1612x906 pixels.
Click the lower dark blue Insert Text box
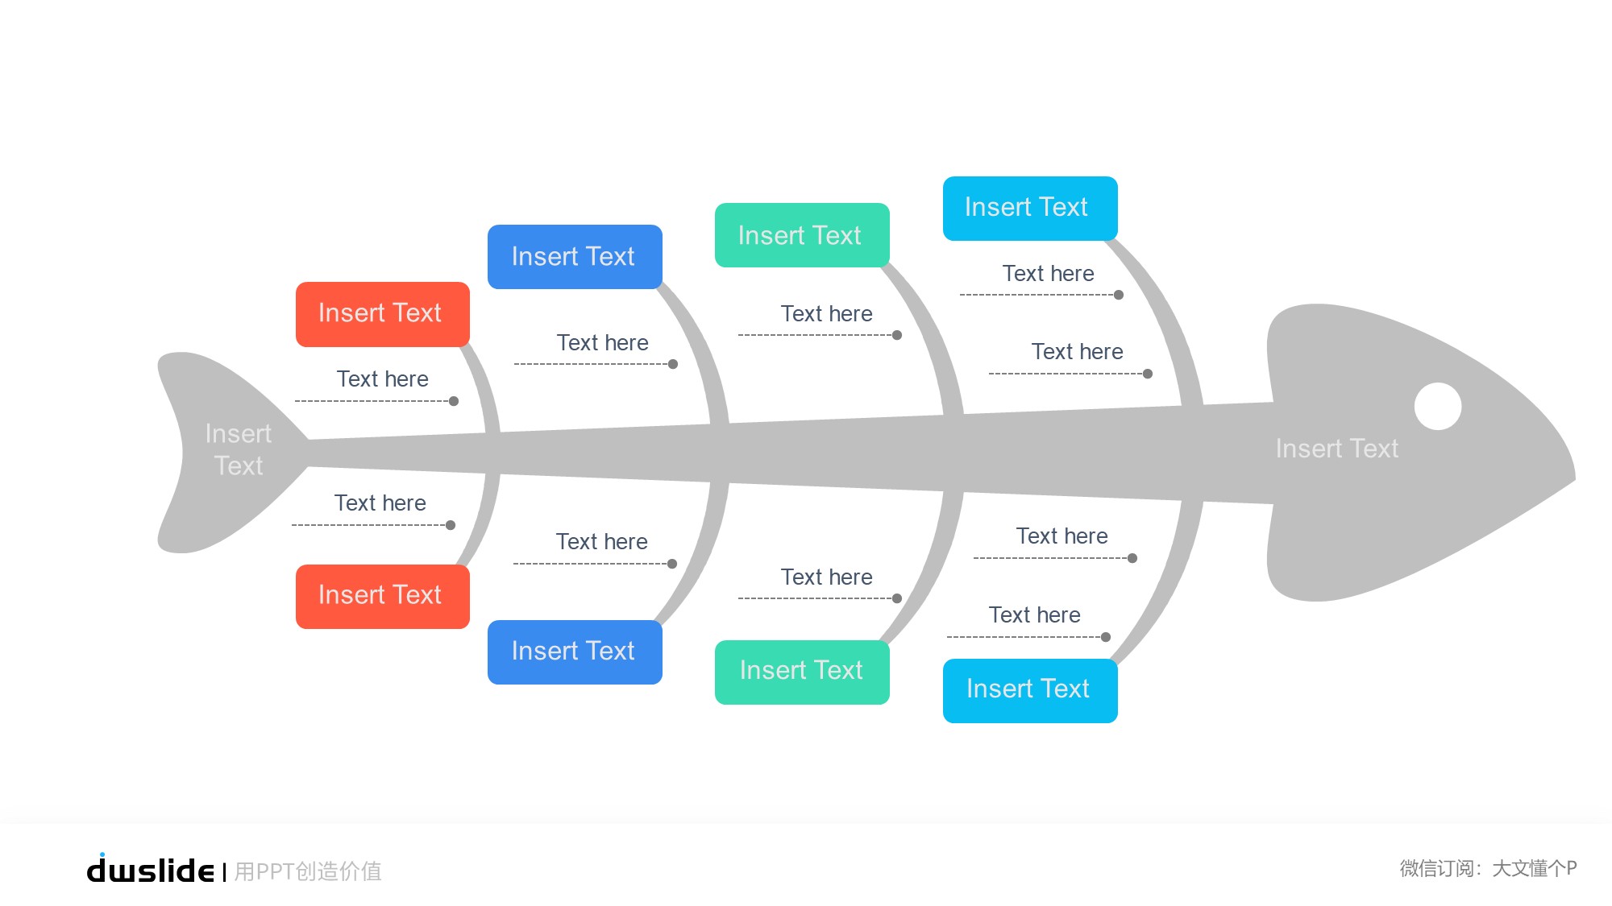pos(574,652)
